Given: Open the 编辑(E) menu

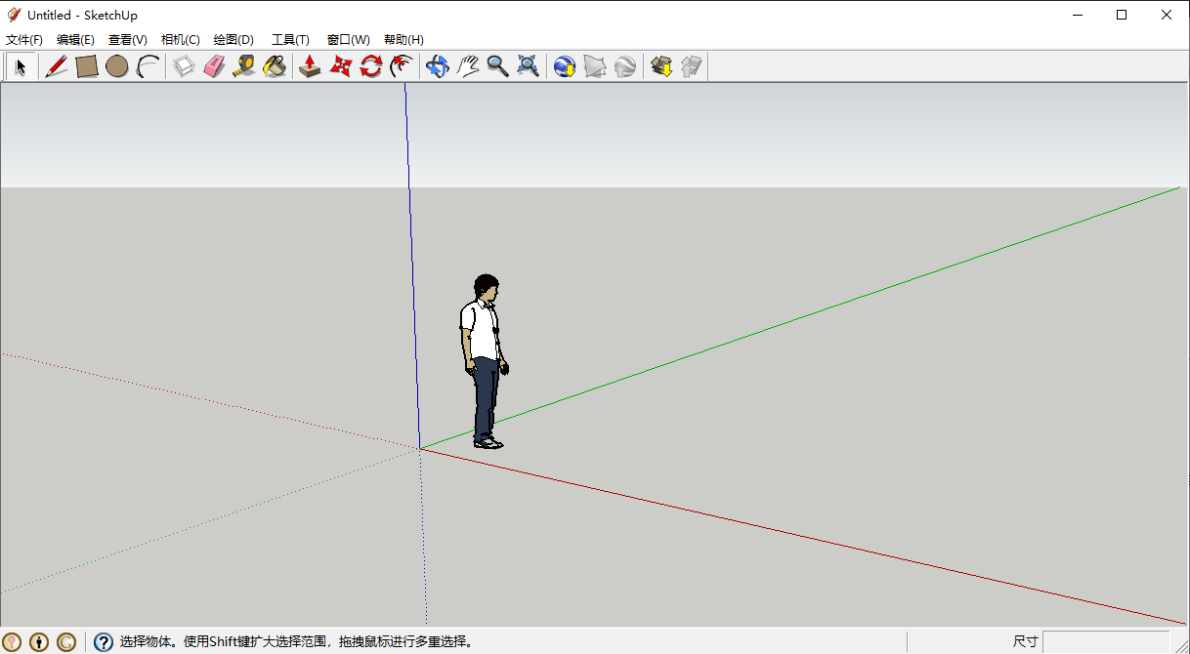Looking at the screenshot, I should (75, 40).
